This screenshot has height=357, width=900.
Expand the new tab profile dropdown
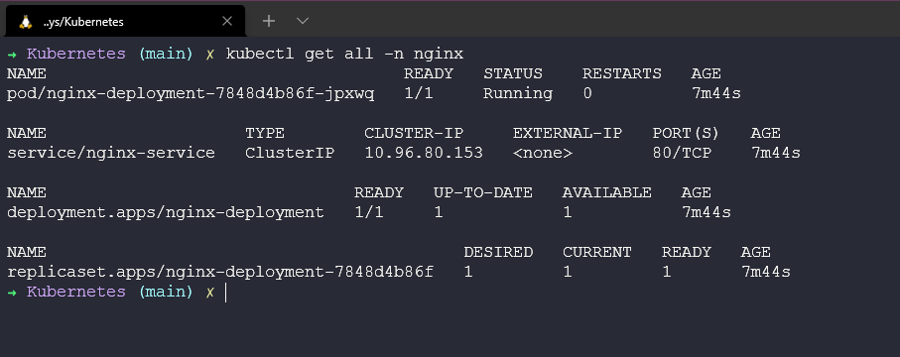303,21
